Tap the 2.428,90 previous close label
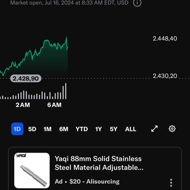190x190 pixels. (x=26, y=79)
